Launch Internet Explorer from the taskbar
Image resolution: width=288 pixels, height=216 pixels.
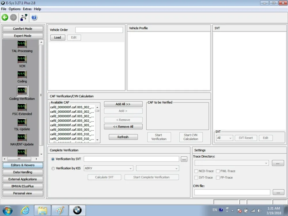[x=25, y=210]
